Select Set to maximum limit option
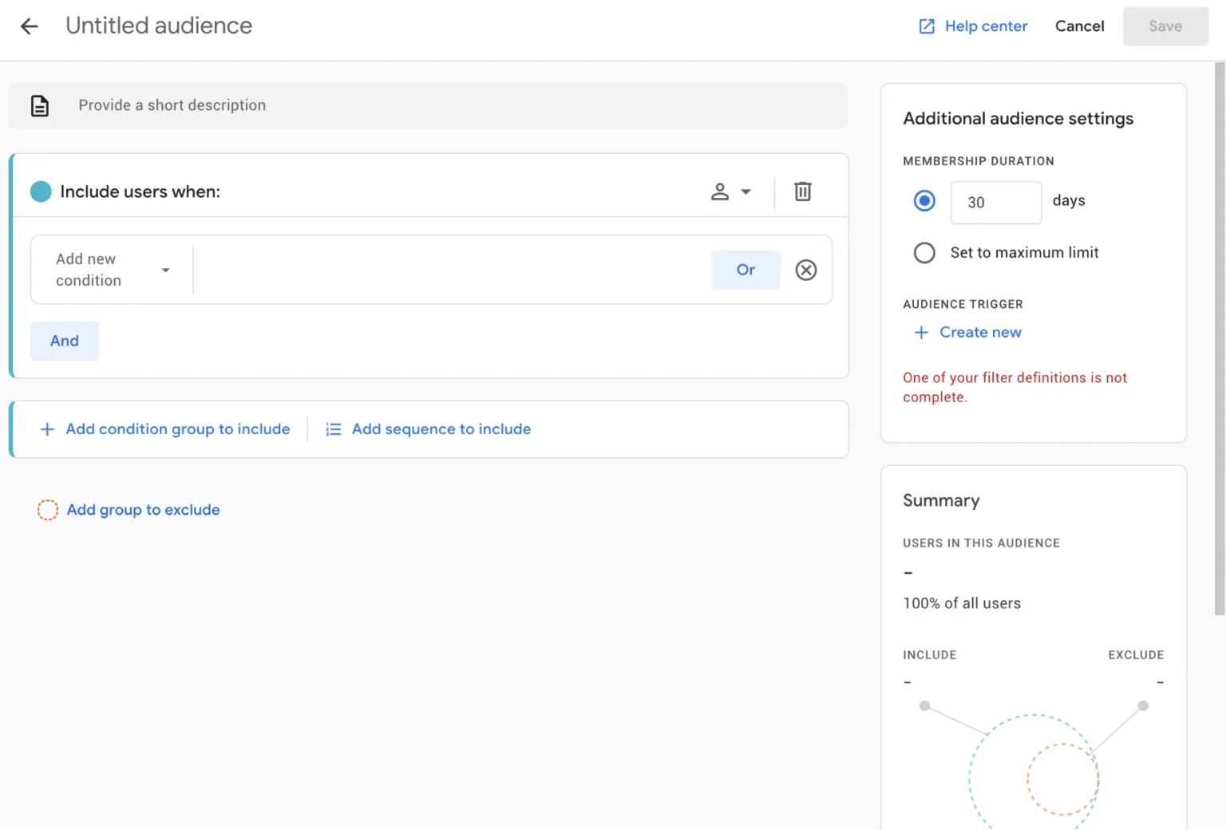 [924, 253]
